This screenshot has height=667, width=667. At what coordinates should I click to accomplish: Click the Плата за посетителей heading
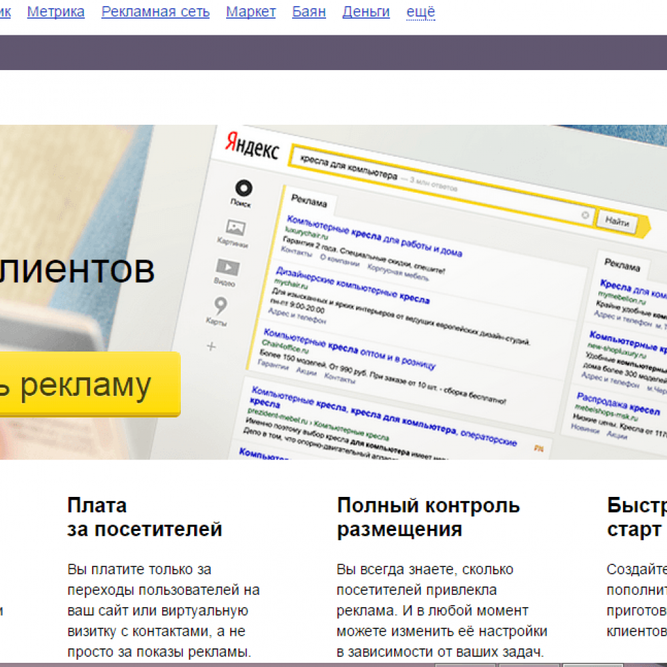(145, 518)
